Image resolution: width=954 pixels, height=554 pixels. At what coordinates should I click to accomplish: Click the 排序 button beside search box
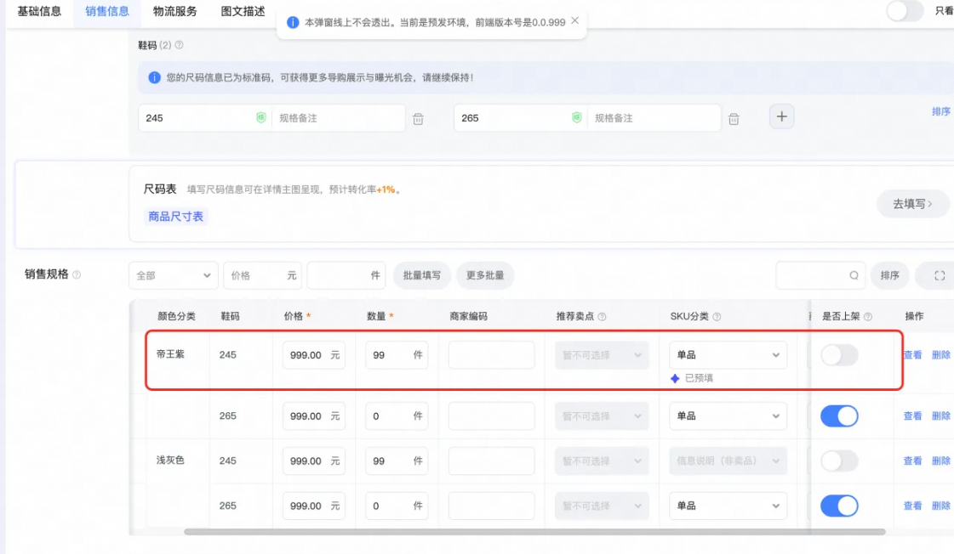[889, 275]
